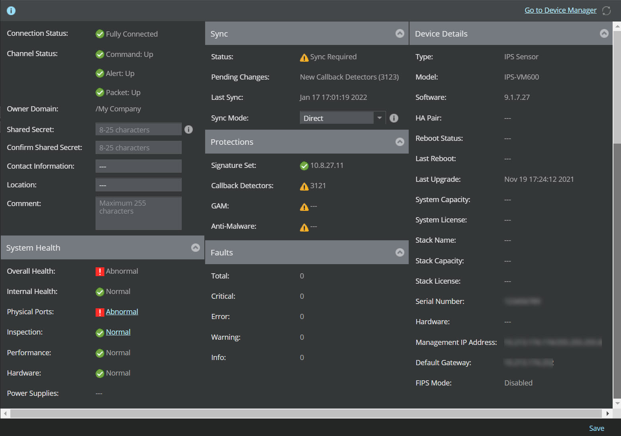
Task: Click the refresh icon next to Device Manager link
Action: click(606, 11)
